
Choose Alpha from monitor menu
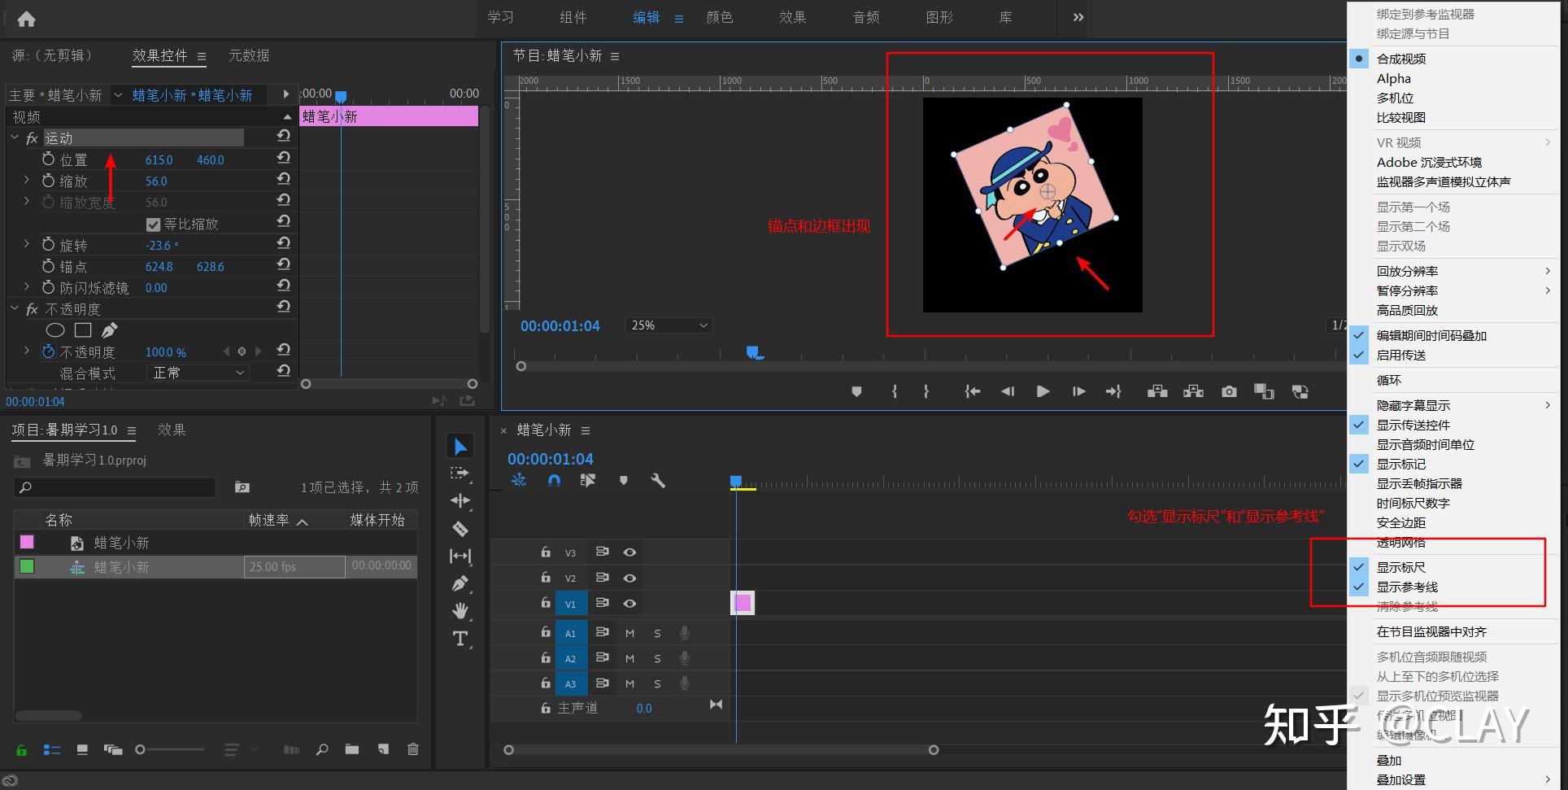tap(1394, 78)
